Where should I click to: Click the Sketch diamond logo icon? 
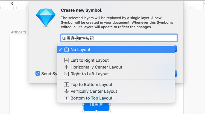[46, 17]
